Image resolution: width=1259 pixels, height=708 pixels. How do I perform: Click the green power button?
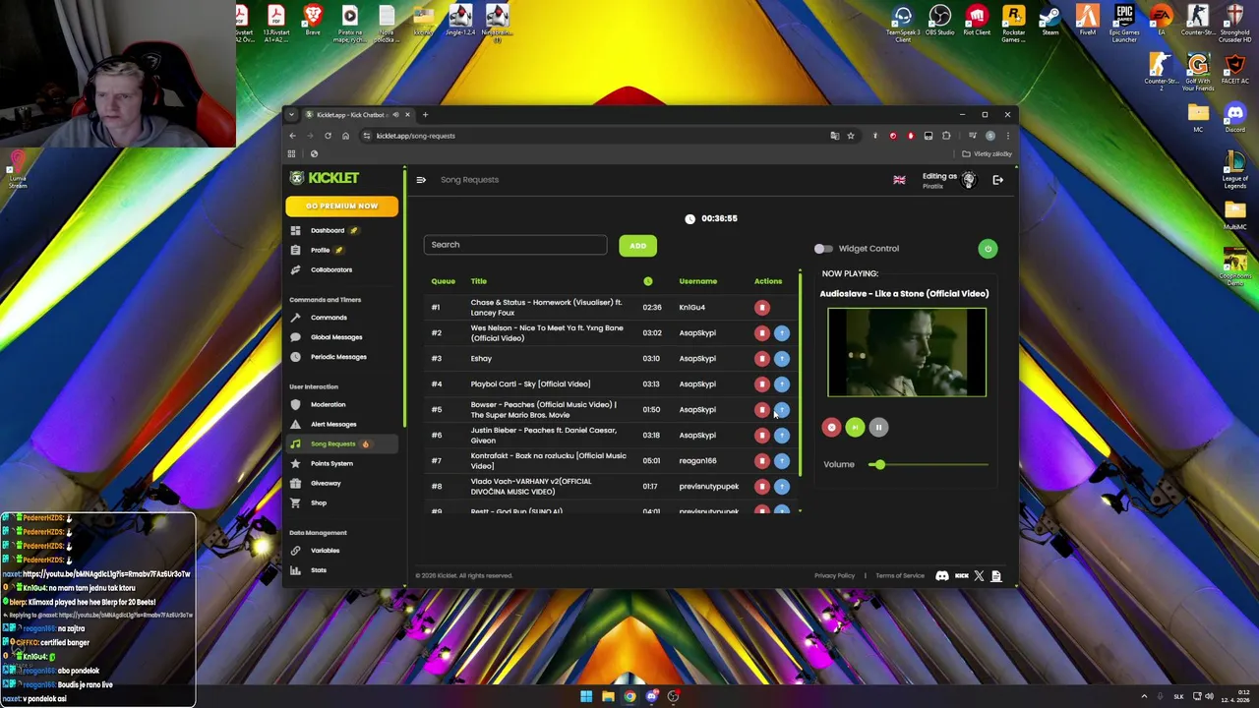pos(988,249)
